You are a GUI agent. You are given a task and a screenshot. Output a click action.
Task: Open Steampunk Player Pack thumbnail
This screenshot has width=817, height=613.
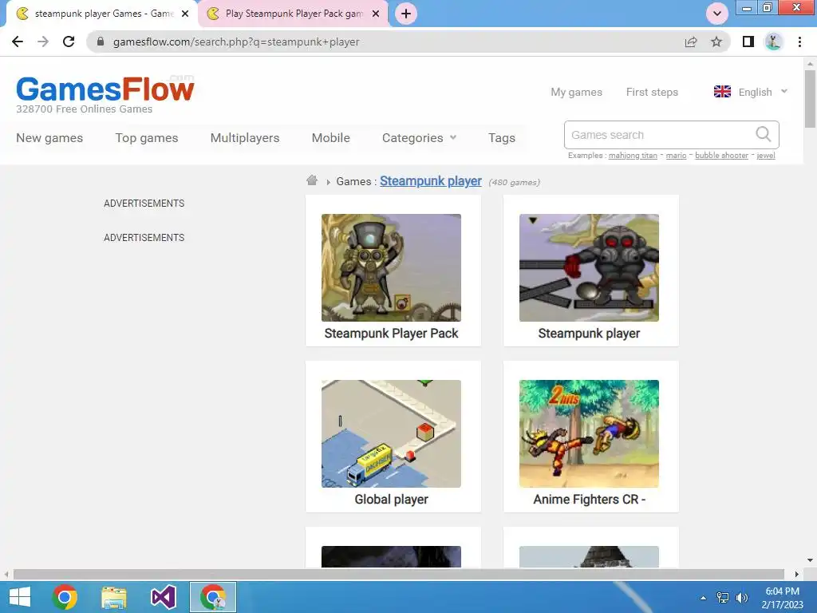click(x=391, y=267)
